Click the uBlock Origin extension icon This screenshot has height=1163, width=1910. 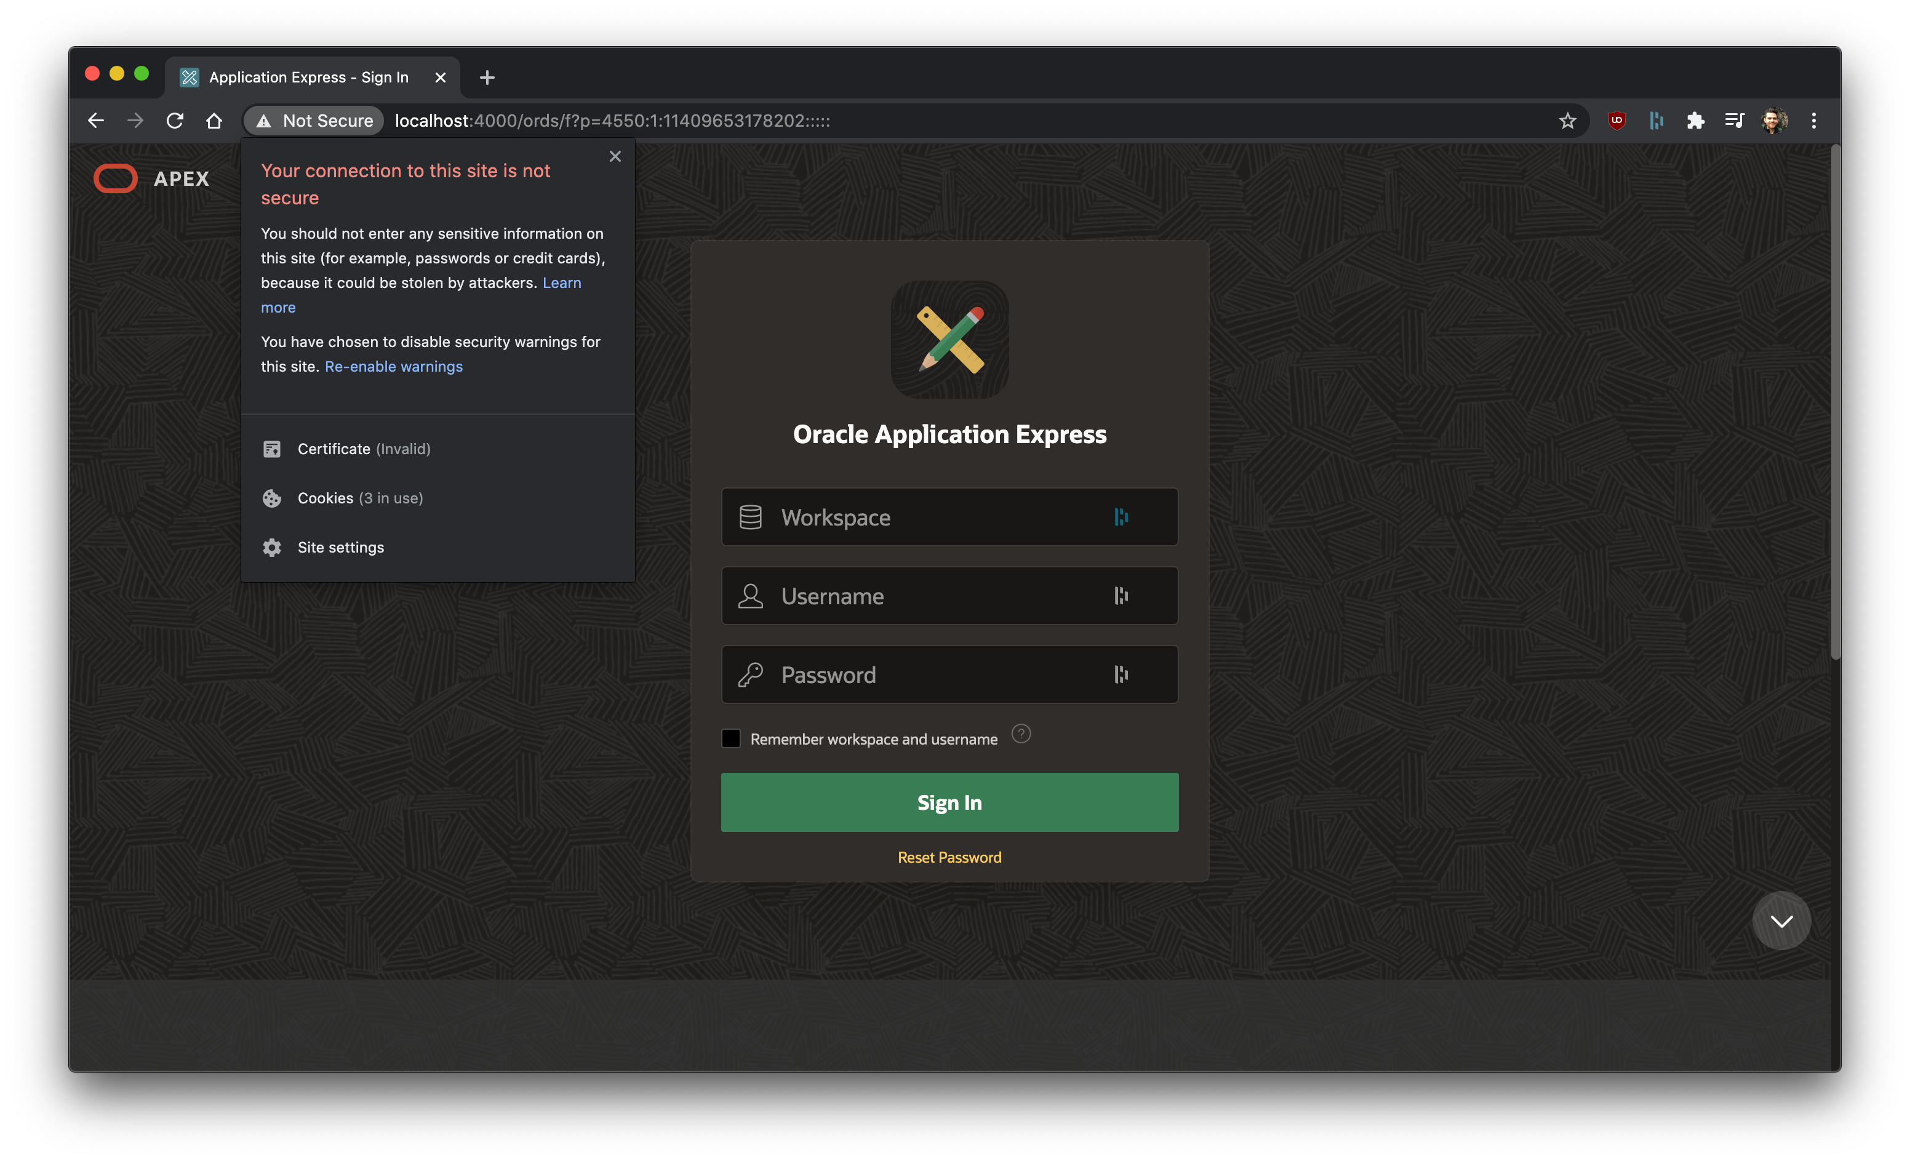point(1616,120)
